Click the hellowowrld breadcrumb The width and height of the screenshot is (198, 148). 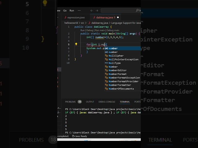(71, 23)
